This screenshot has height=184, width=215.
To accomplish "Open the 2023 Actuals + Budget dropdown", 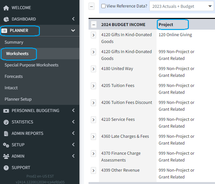I will click(x=181, y=6).
